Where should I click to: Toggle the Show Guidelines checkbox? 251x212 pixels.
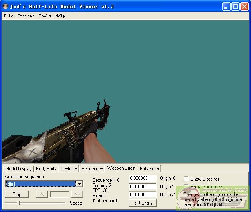[x=186, y=187]
